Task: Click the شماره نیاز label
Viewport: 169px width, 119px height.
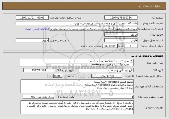Action: [157, 18]
